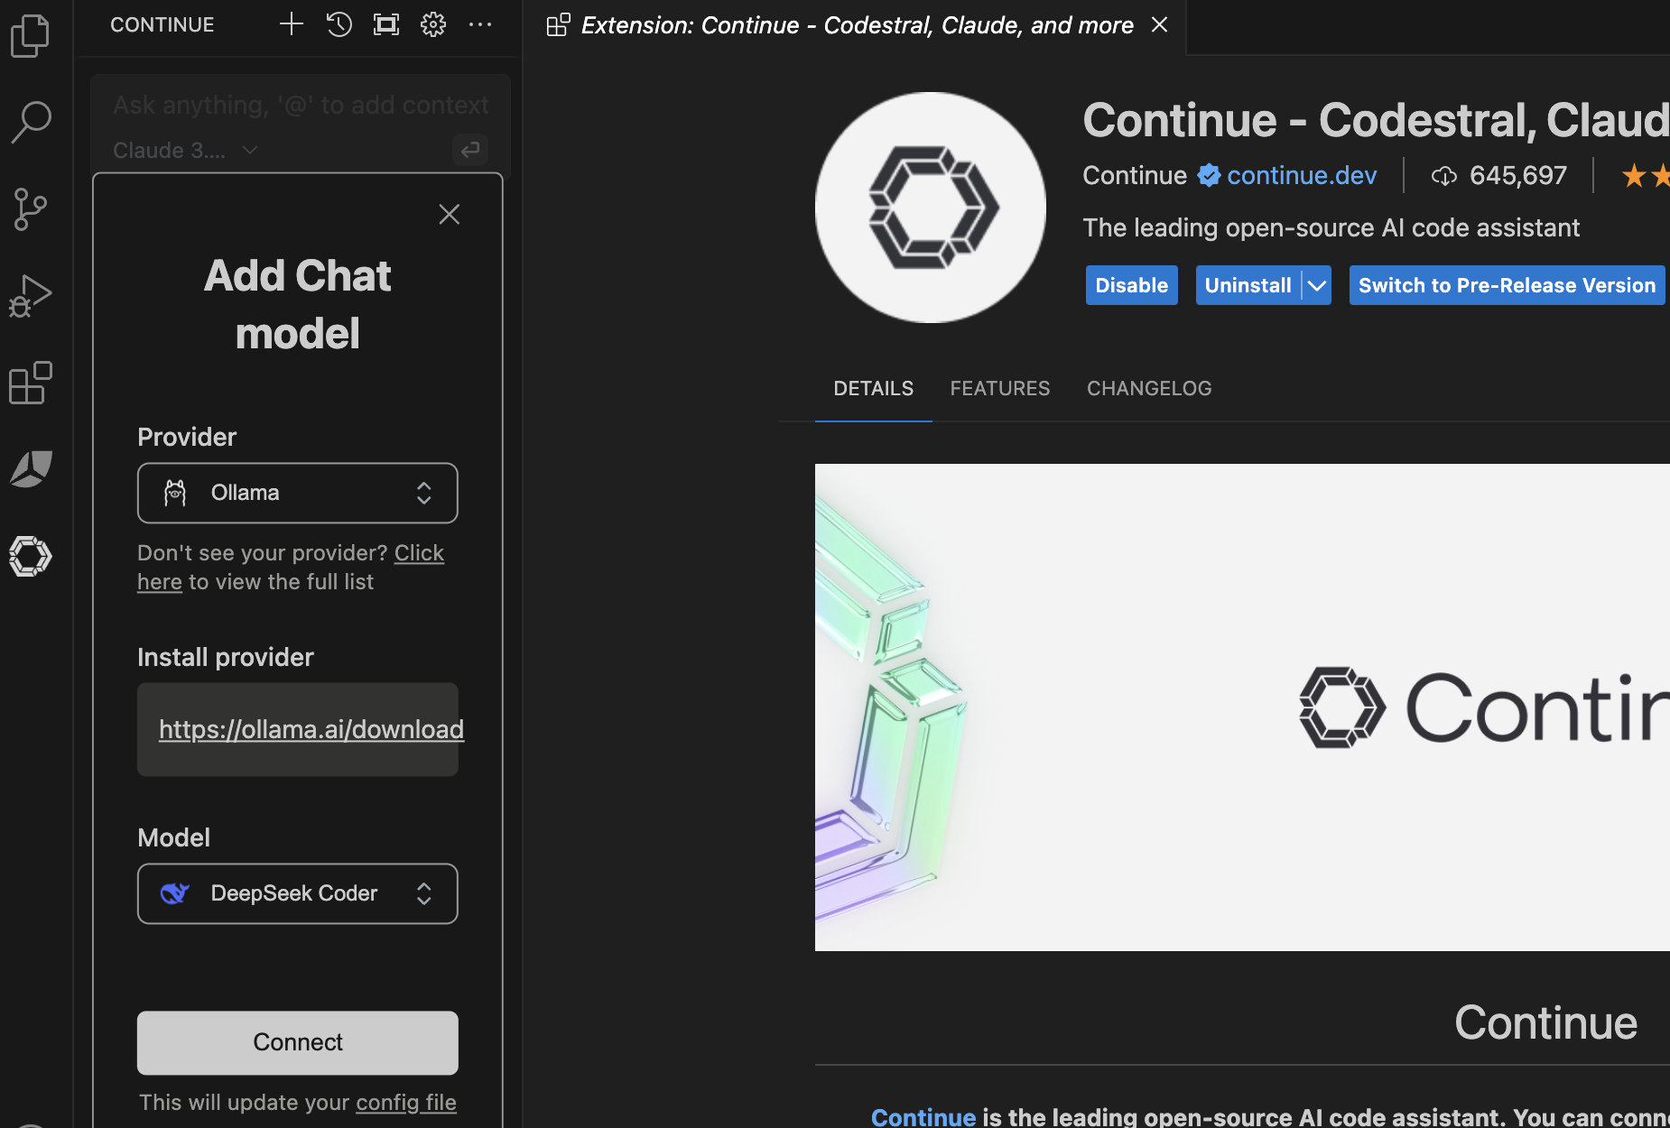The height and width of the screenshot is (1128, 1670).
Task: Switch to Pre-Release Version
Action: (1507, 285)
